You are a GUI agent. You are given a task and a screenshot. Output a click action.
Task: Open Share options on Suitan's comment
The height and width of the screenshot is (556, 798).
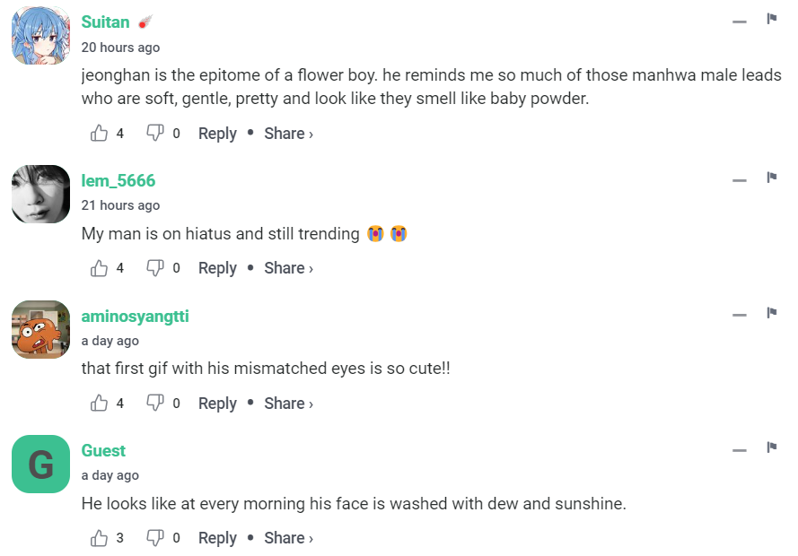coord(288,134)
